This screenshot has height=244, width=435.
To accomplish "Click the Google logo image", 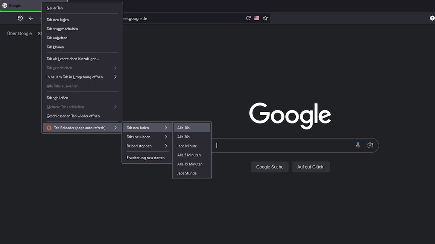I will pos(290,116).
